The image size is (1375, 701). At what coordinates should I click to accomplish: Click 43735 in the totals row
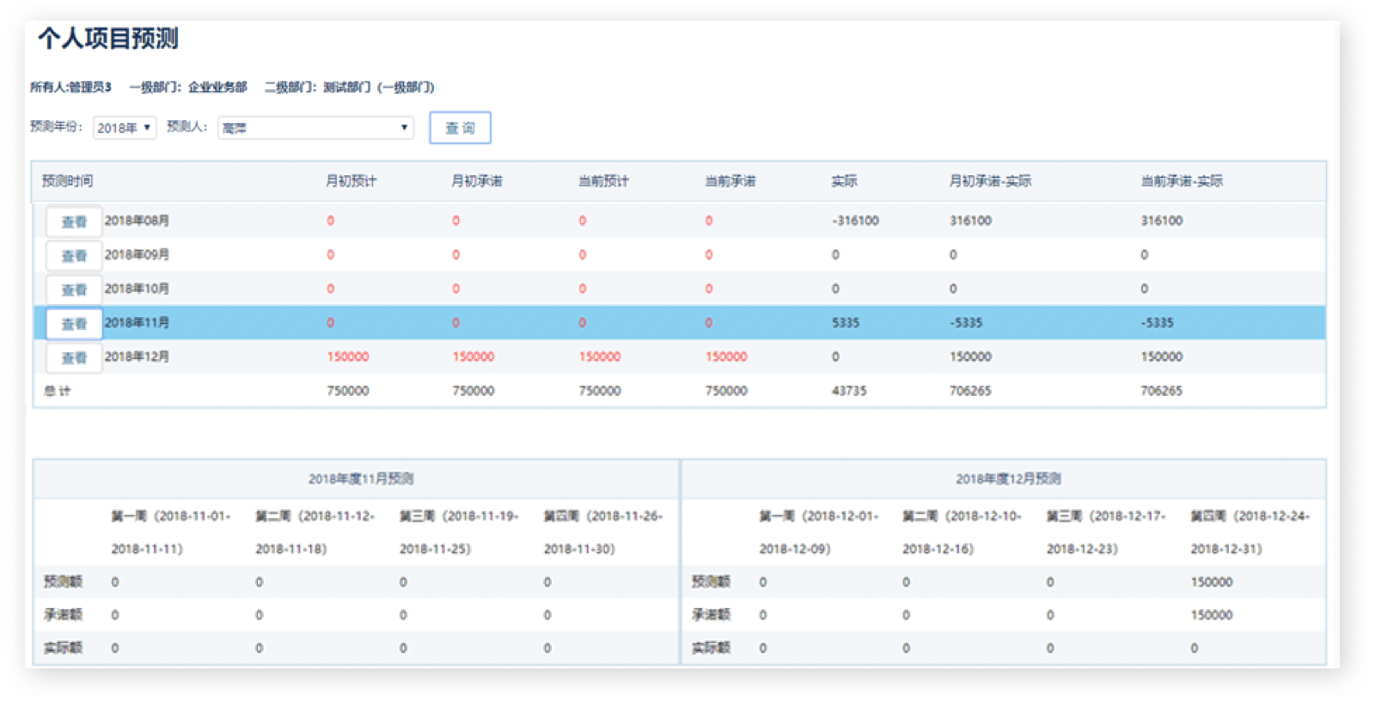849,391
